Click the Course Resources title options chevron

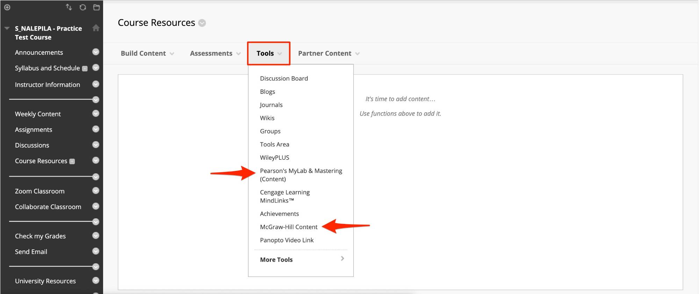[202, 23]
